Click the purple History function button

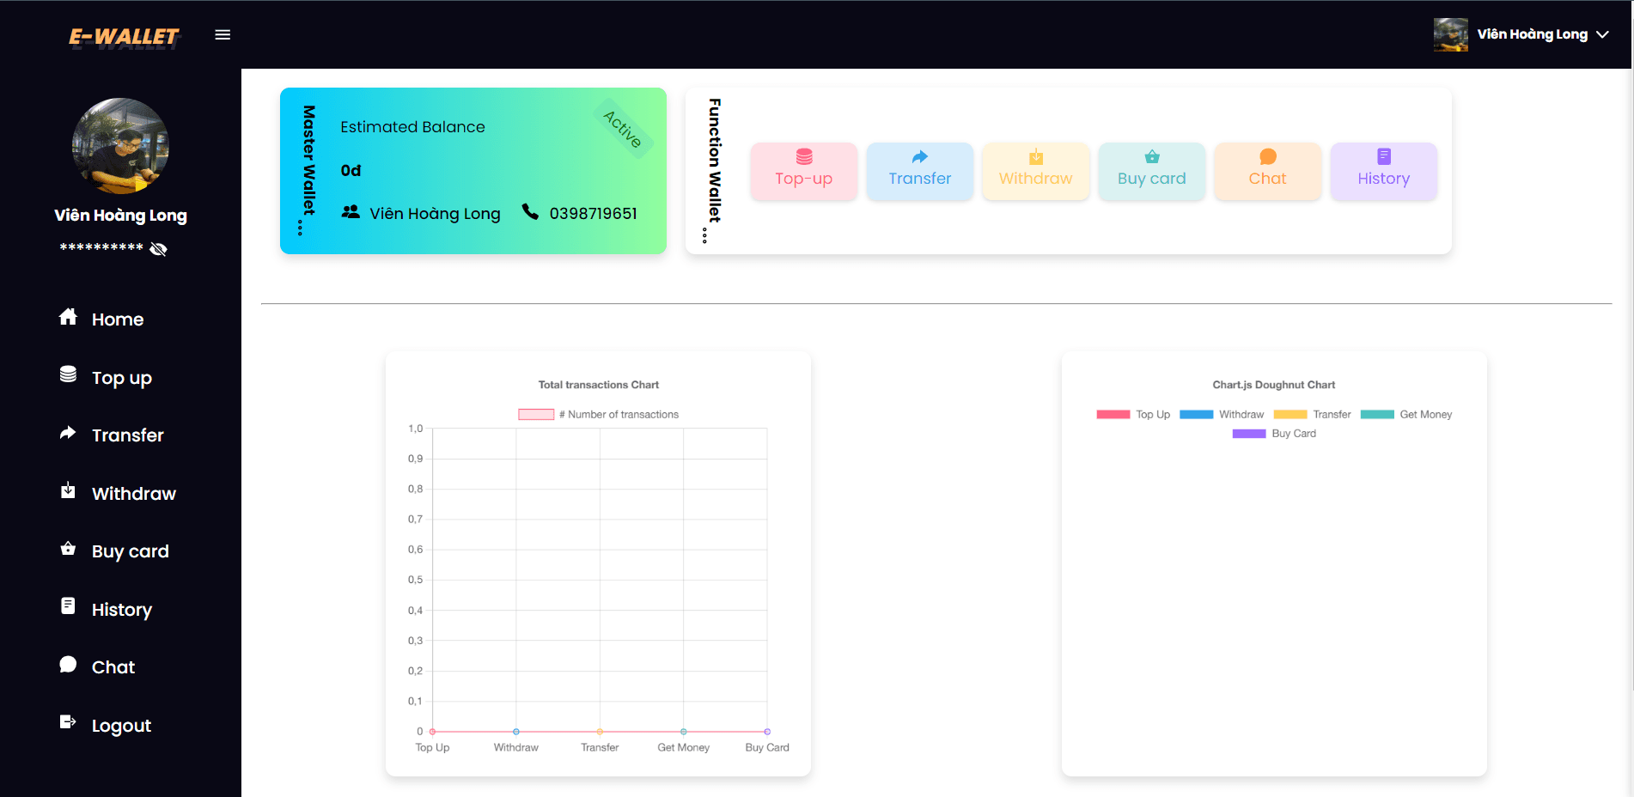(x=1384, y=171)
